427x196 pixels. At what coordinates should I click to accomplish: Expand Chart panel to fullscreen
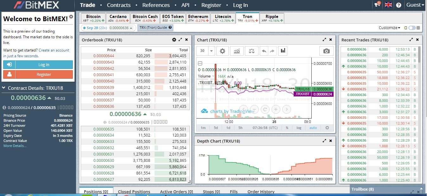324,40
